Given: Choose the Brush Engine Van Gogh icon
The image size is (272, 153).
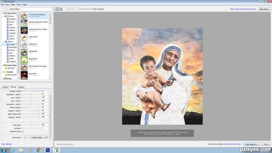Looking at the screenshot, I should click(24, 67).
